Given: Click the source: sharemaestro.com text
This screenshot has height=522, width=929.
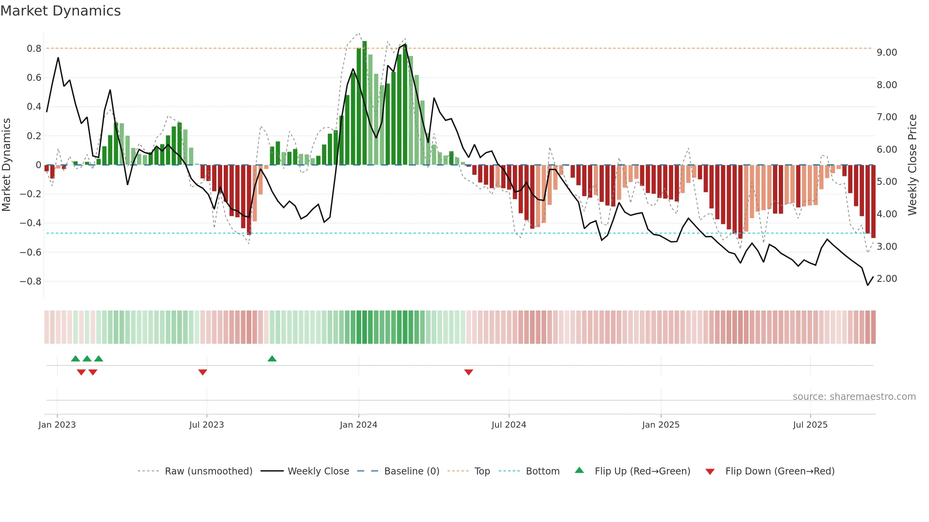Looking at the screenshot, I should 854,397.
